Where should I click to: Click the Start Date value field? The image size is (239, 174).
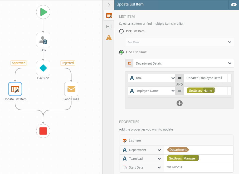pyautogui.click(x=198, y=167)
